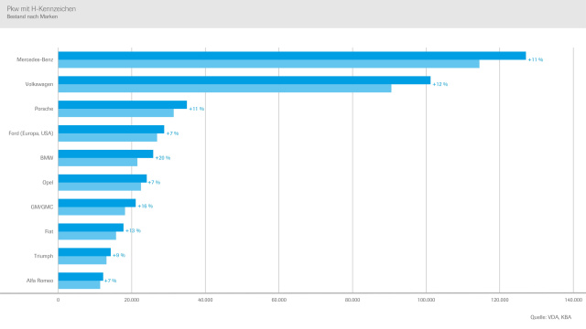This screenshot has height=329, width=586.
Task: Select the dark blue Volkswagen bar
Action: (244, 80)
